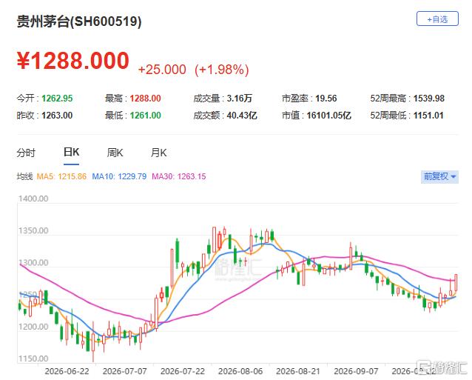The height and width of the screenshot is (380, 472).
Task: Click the 1400.00 price axis label
Action: point(33,199)
